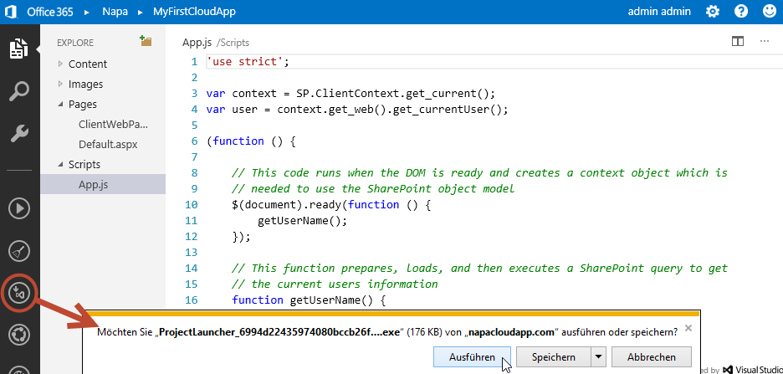Click the Share Project sidebar icon

(18, 335)
